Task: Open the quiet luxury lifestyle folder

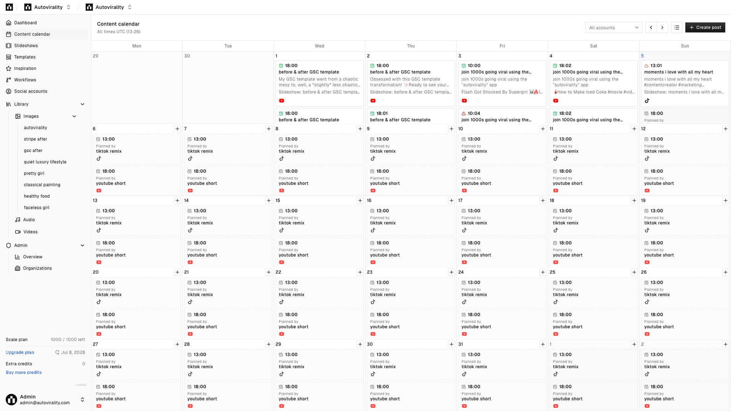Action: [x=45, y=162]
